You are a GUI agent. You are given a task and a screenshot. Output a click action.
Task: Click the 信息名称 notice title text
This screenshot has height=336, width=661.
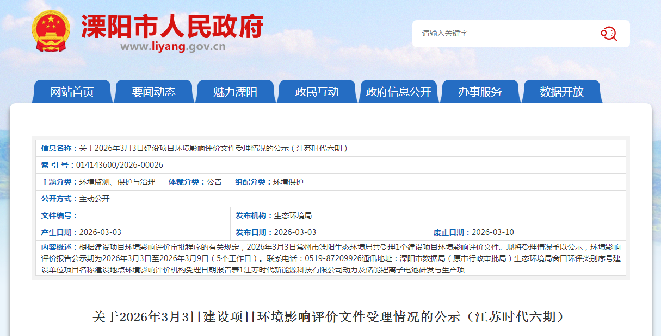213,148
